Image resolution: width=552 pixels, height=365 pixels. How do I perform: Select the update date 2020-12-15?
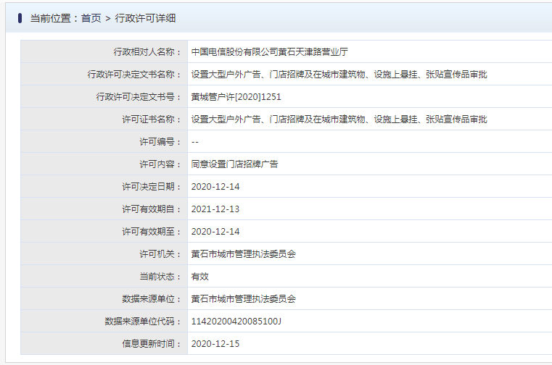click(x=215, y=344)
